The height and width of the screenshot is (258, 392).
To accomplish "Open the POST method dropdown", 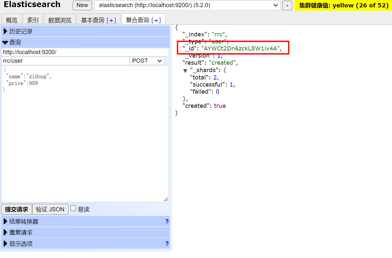I will point(147,61).
